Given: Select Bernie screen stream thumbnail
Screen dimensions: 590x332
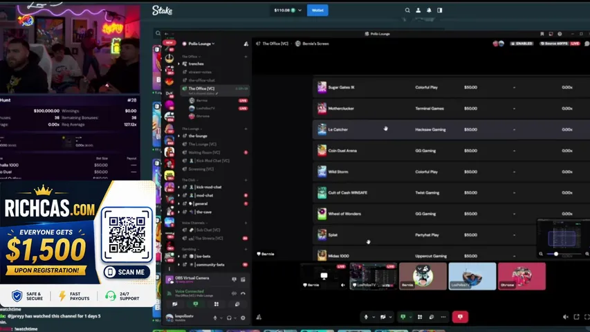Looking at the screenshot, I should tap(324, 276).
